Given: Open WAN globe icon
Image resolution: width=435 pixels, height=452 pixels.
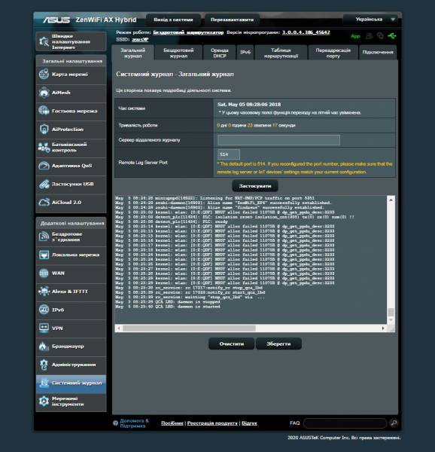Looking at the screenshot, I should pyautogui.click(x=44, y=273).
